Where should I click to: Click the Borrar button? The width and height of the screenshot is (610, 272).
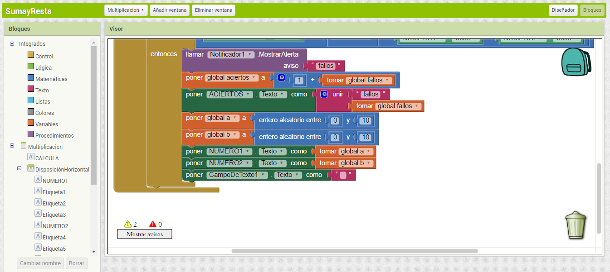[x=77, y=263]
